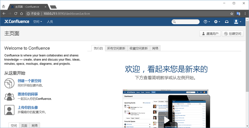Click the 主页面 page heading

click(12, 33)
